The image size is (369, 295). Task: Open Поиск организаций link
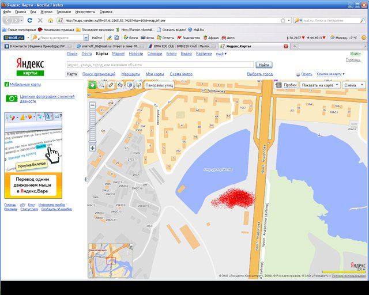(x=99, y=74)
